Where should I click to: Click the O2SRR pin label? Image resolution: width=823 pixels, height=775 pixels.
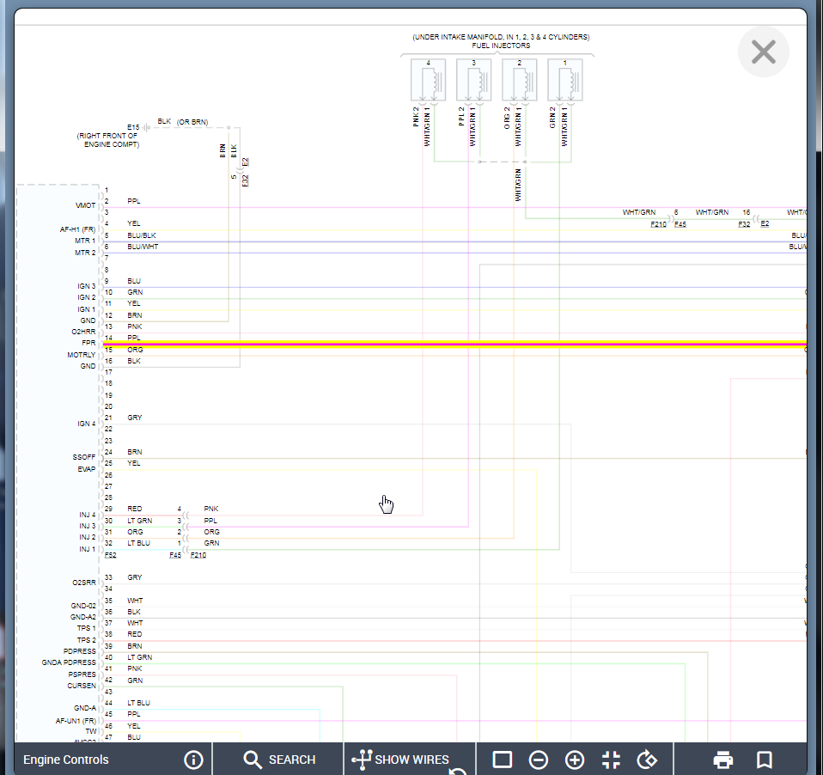[x=84, y=583]
